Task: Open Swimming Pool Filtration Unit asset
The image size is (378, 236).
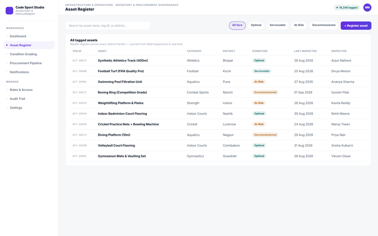Action: tap(120, 82)
